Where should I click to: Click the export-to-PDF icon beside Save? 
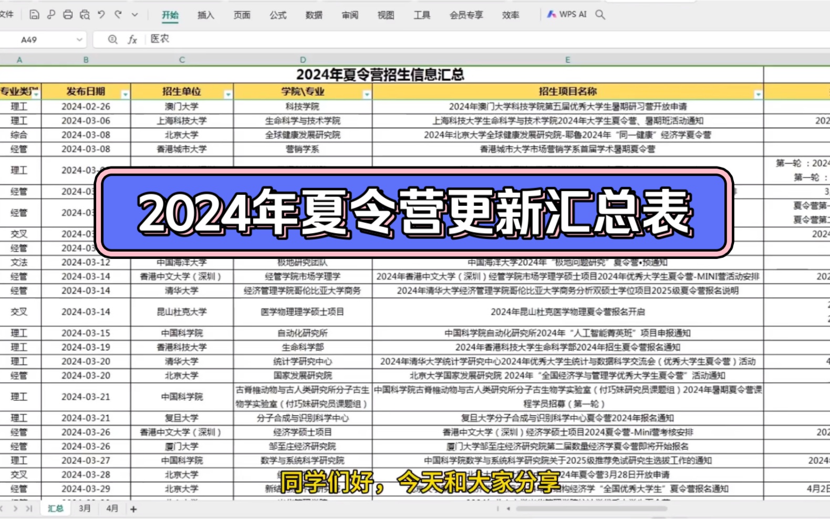51,15
